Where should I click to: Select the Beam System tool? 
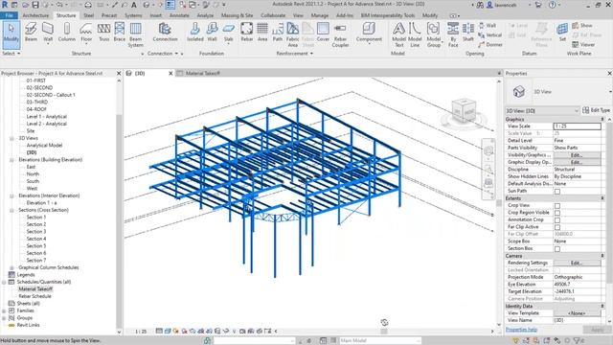coord(136,34)
